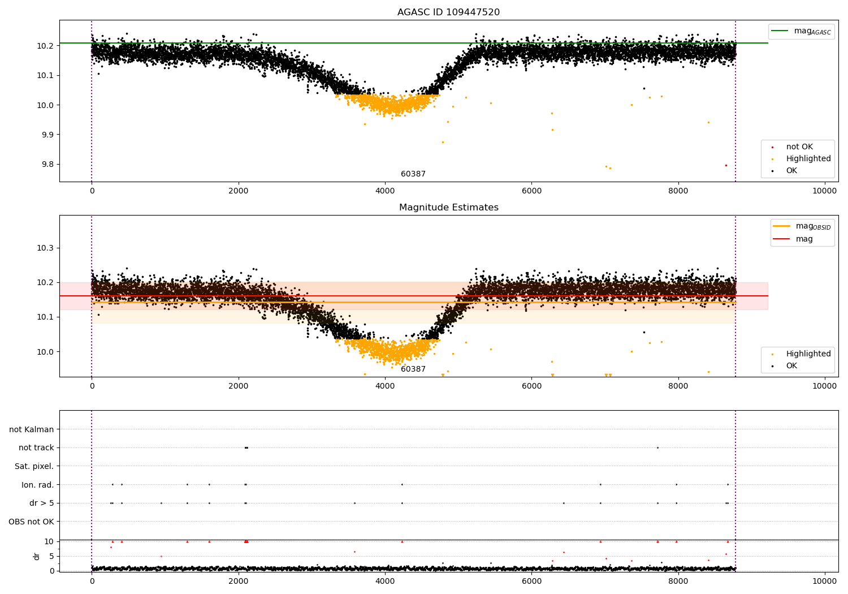Click the black 'not track' marker cluster near 2000
The image size is (848, 594).
246,447
